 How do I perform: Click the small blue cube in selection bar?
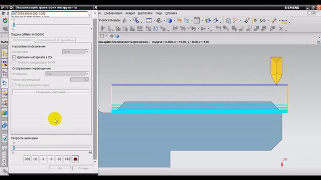[x=117, y=36]
